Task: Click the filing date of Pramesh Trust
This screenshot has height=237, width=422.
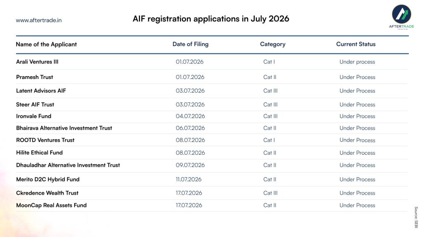Action: [190, 77]
